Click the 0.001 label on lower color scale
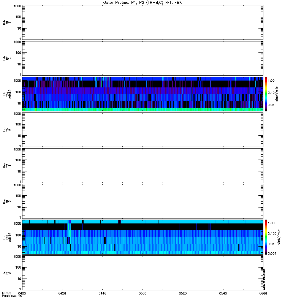This screenshot has width=285, height=304. (272, 253)
